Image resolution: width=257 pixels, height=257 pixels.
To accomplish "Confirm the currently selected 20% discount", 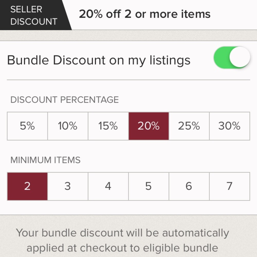I will 148,126.
